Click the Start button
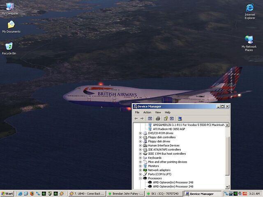The height and width of the screenshot is (197, 263). pyautogui.click(x=7, y=193)
